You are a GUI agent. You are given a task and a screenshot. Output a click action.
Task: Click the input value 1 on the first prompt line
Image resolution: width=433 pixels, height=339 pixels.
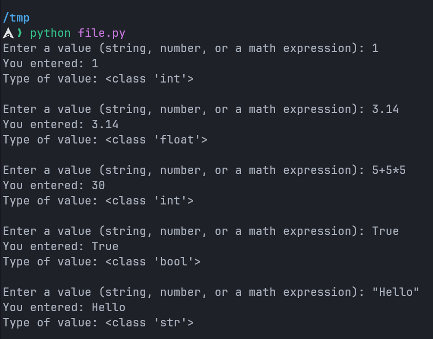pyautogui.click(x=375, y=48)
